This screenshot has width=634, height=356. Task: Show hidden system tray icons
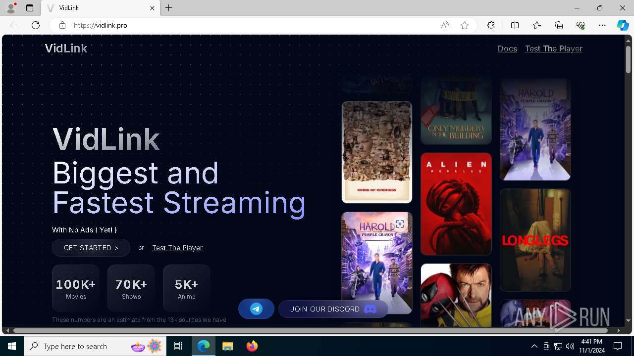[534, 346]
